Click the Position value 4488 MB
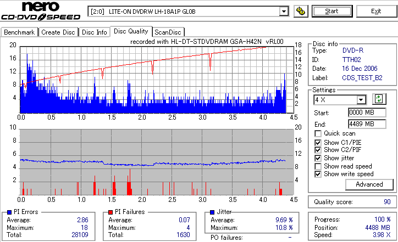This screenshot has height=242, width=398. (378, 228)
